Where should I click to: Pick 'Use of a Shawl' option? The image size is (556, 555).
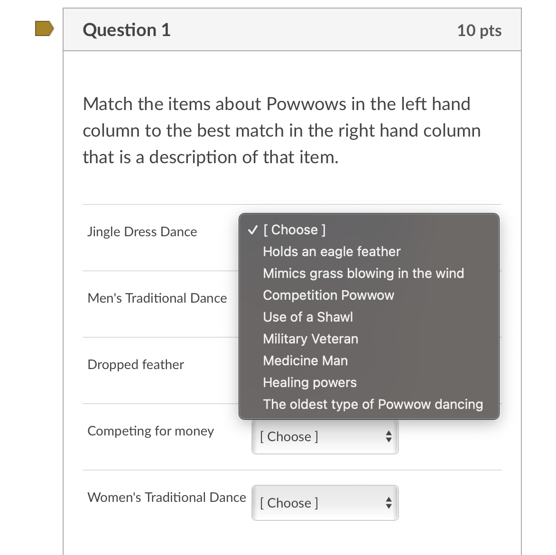point(308,317)
